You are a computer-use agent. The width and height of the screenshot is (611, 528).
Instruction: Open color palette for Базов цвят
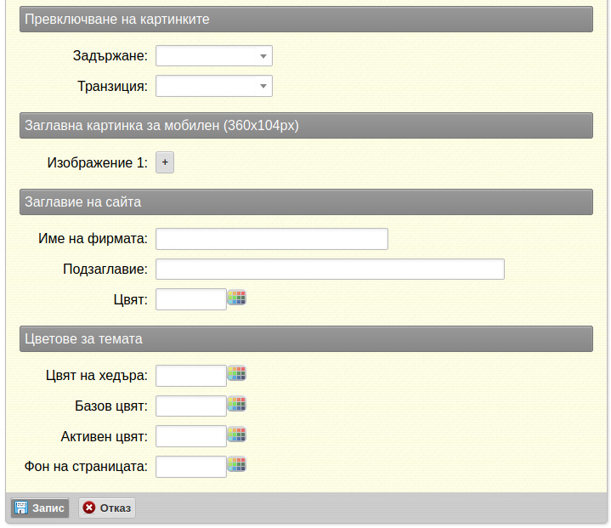pos(236,404)
